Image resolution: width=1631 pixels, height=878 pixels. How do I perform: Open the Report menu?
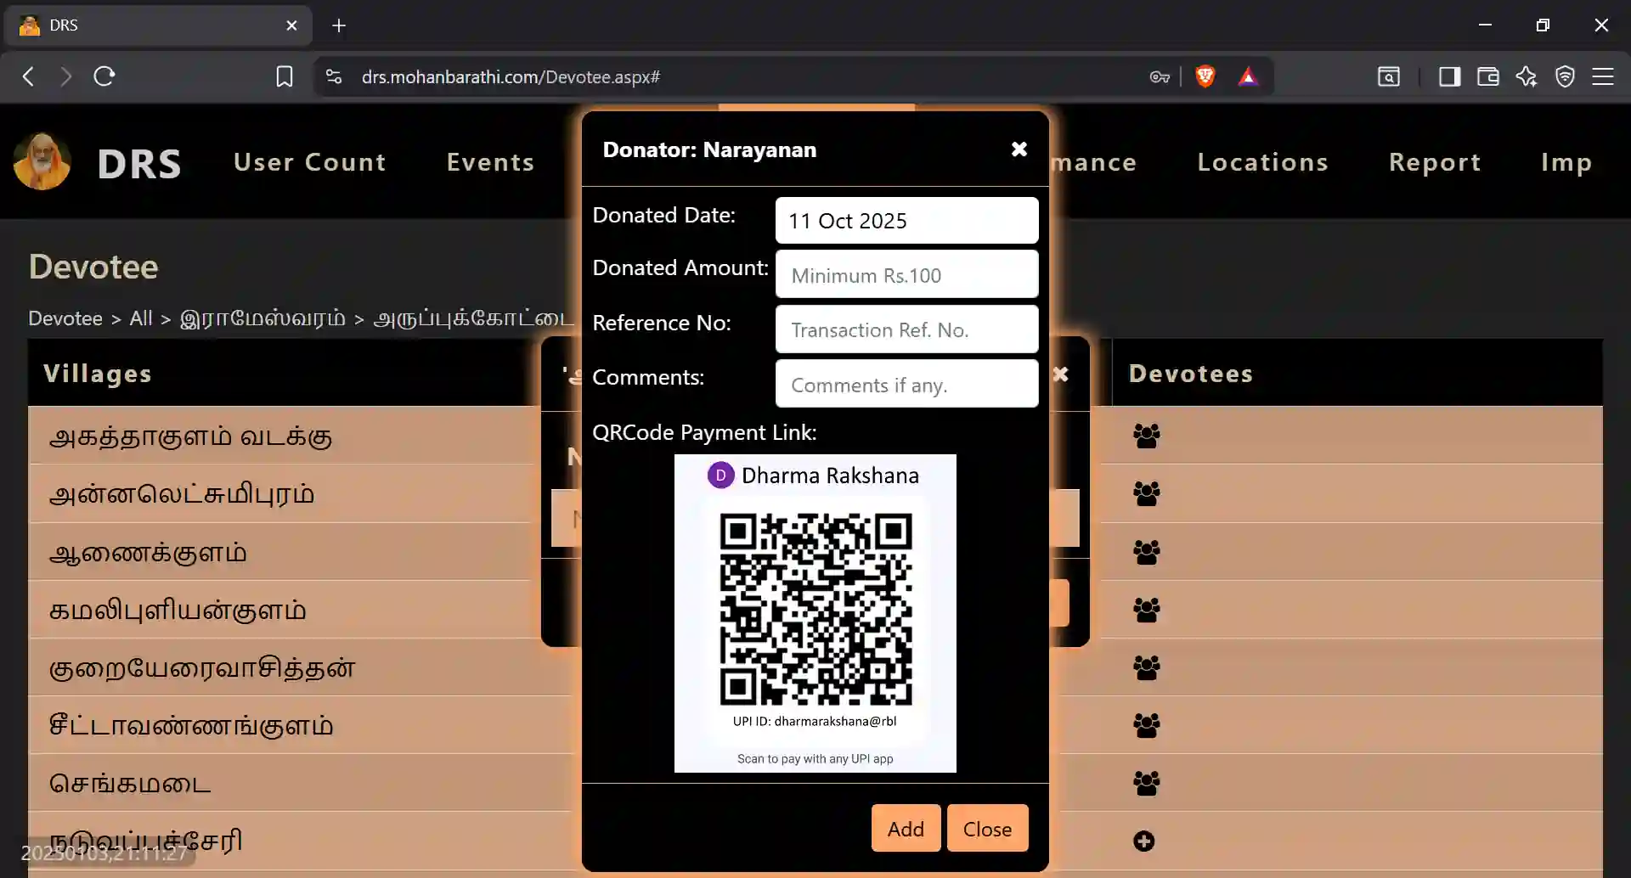click(x=1435, y=162)
